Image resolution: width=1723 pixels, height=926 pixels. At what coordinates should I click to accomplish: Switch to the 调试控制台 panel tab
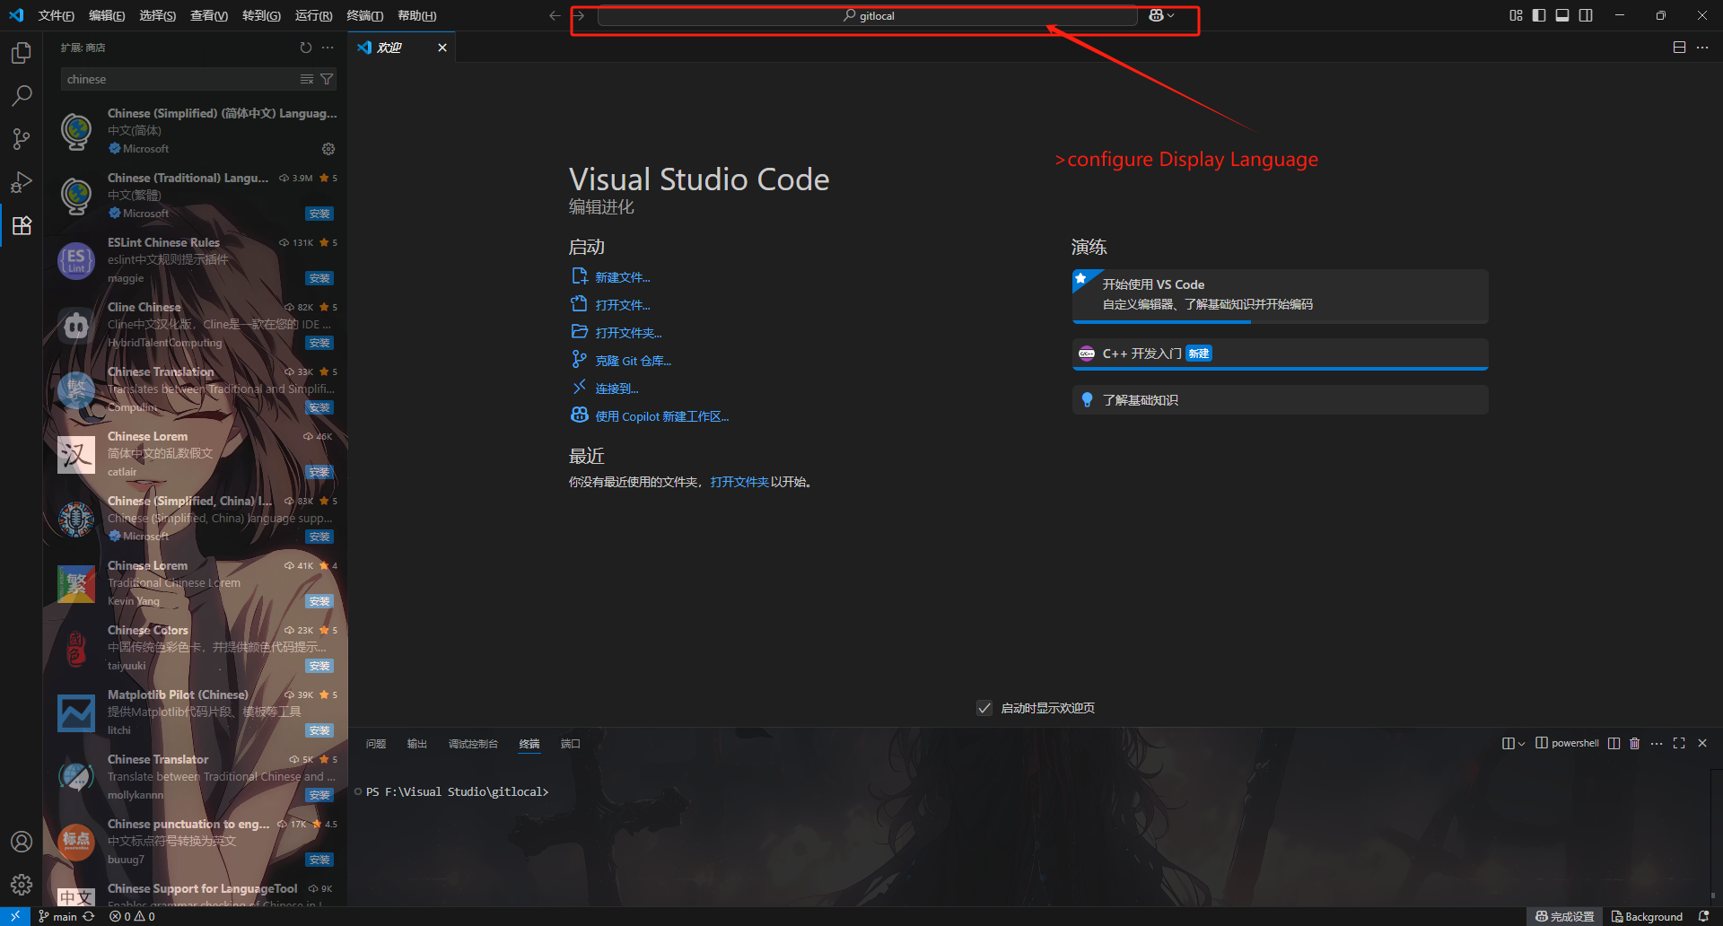(x=473, y=744)
